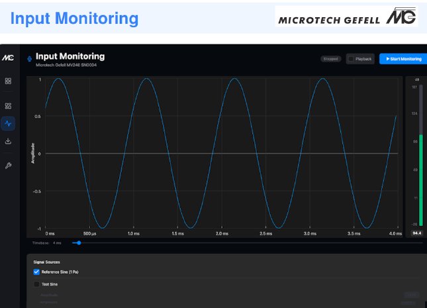Viewport: 427px width, 308px height.
Task: Click the 'Microtech Gefell MV240 SN0004' device subtitle
Action: click(x=66, y=65)
